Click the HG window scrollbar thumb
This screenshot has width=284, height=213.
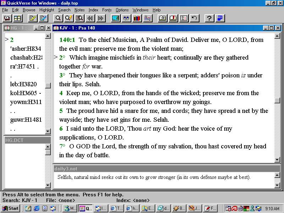pyautogui.click(x=48, y=85)
